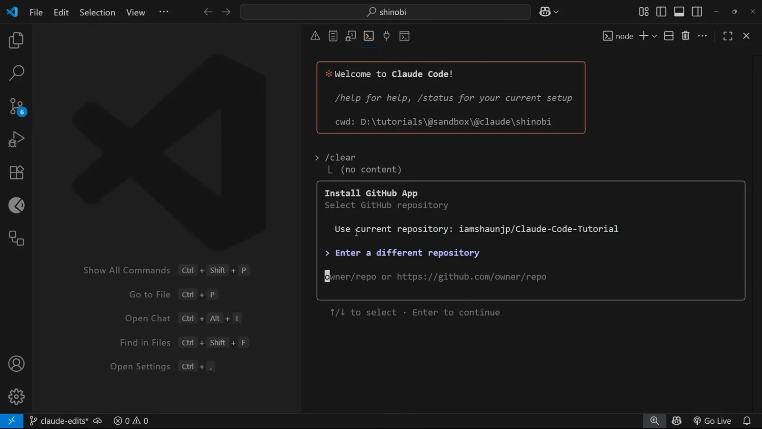This screenshot has width=762, height=429.
Task: Kill the terminal with trash icon
Action: tap(686, 36)
